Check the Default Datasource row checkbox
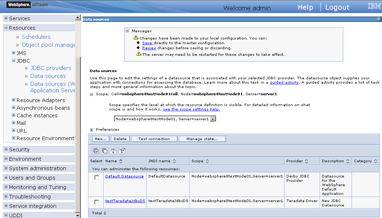This screenshot has width=382, height=218. (x=96, y=176)
